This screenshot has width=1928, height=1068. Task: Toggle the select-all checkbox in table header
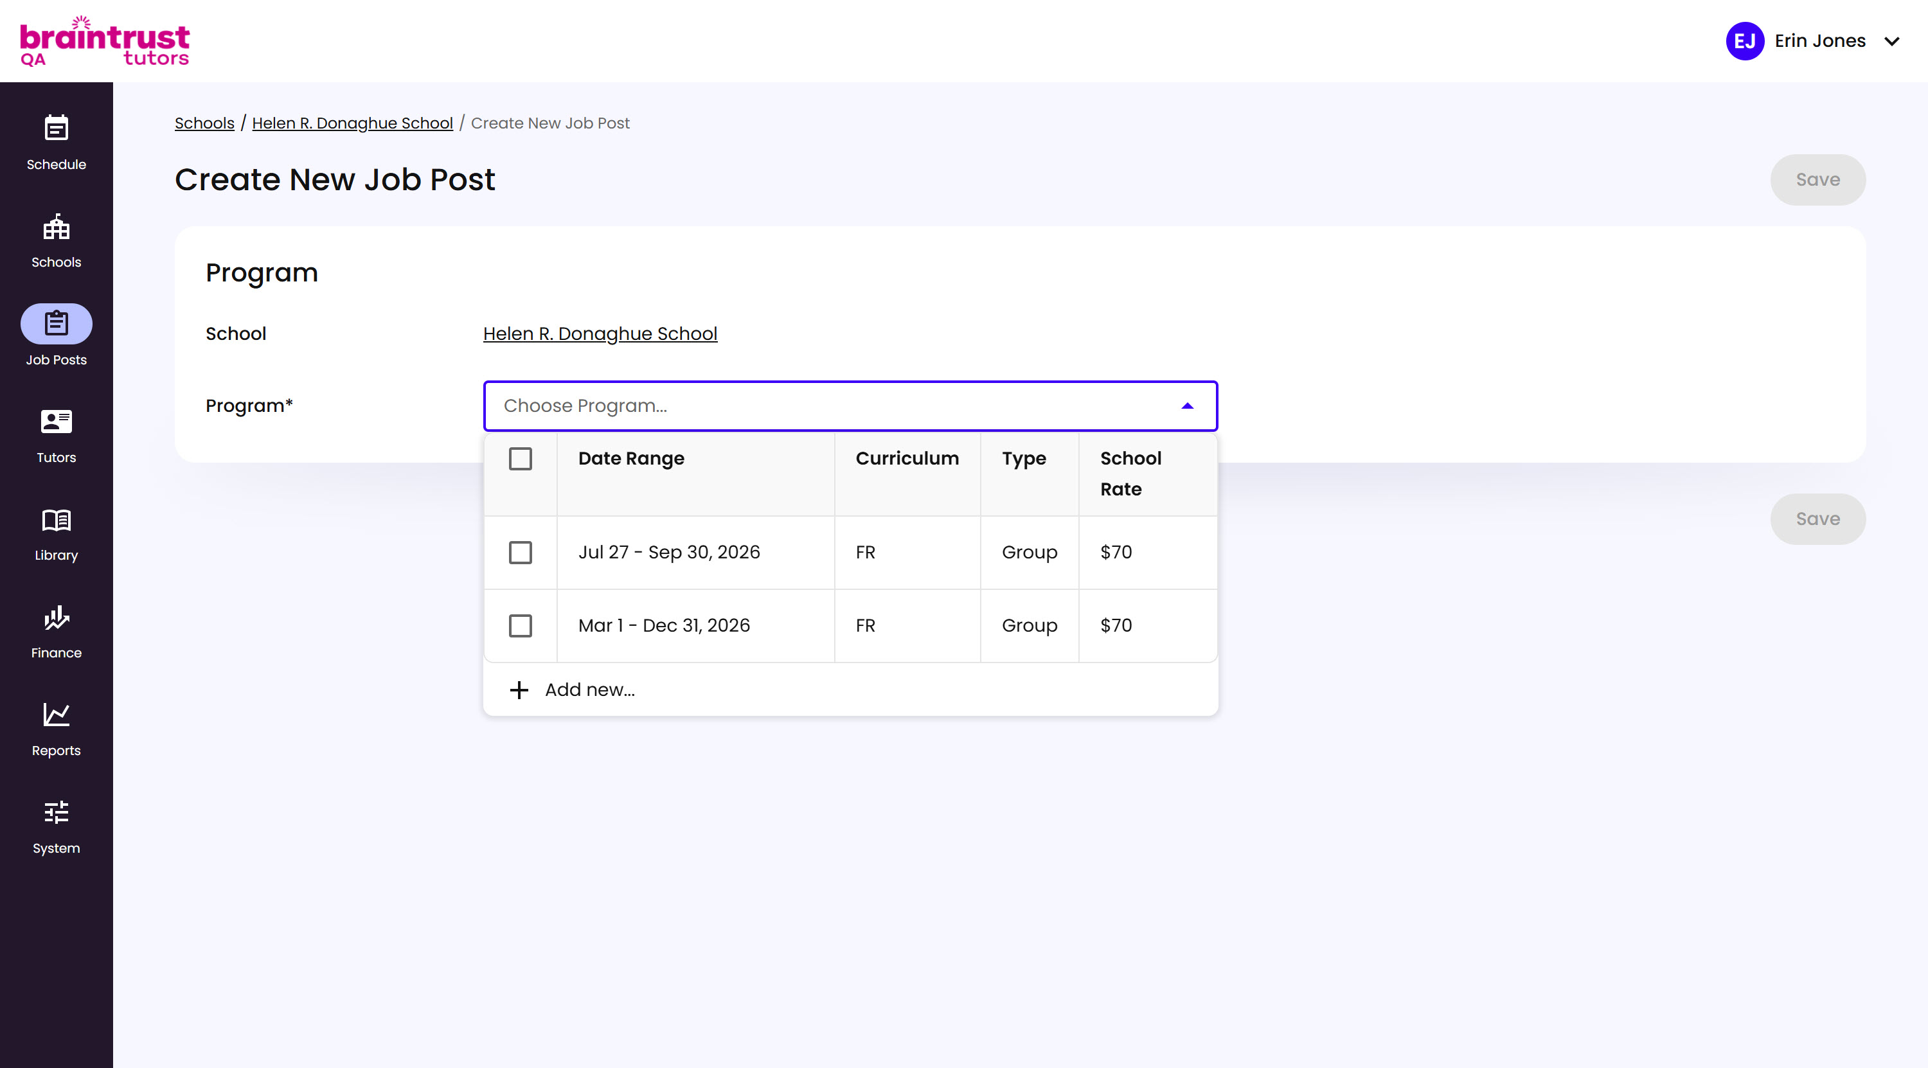520,458
